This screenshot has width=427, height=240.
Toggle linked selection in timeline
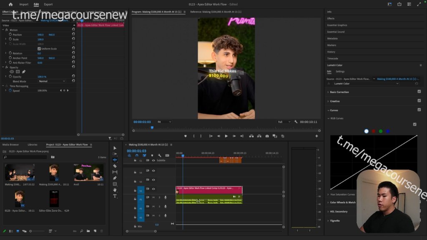coord(144,156)
